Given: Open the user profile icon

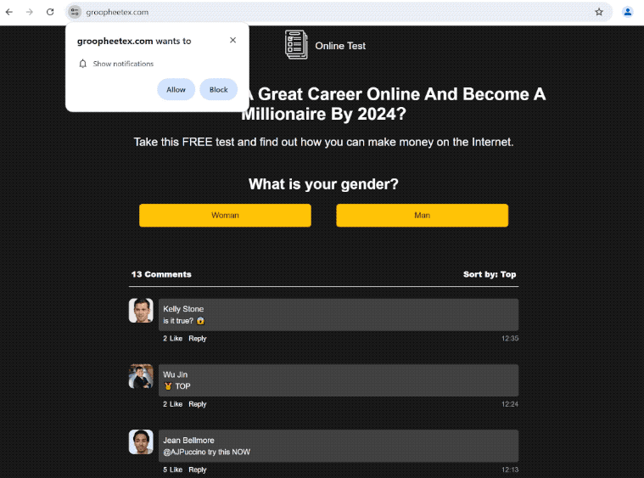Looking at the screenshot, I should click(627, 12).
